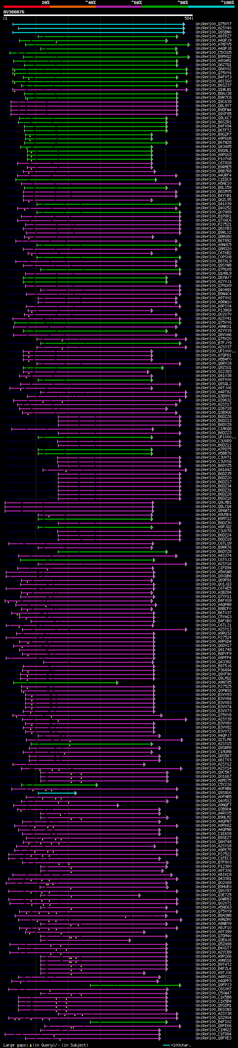Click the UniRef100_Q1WLW1 label
Viewport: 238px width, 1048px height.
(213, 90)
